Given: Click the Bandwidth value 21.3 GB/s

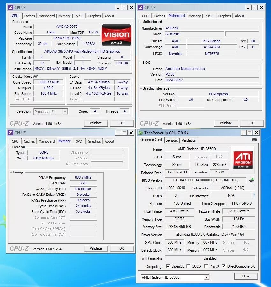Looking at the screenshot, I should pos(238,227).
